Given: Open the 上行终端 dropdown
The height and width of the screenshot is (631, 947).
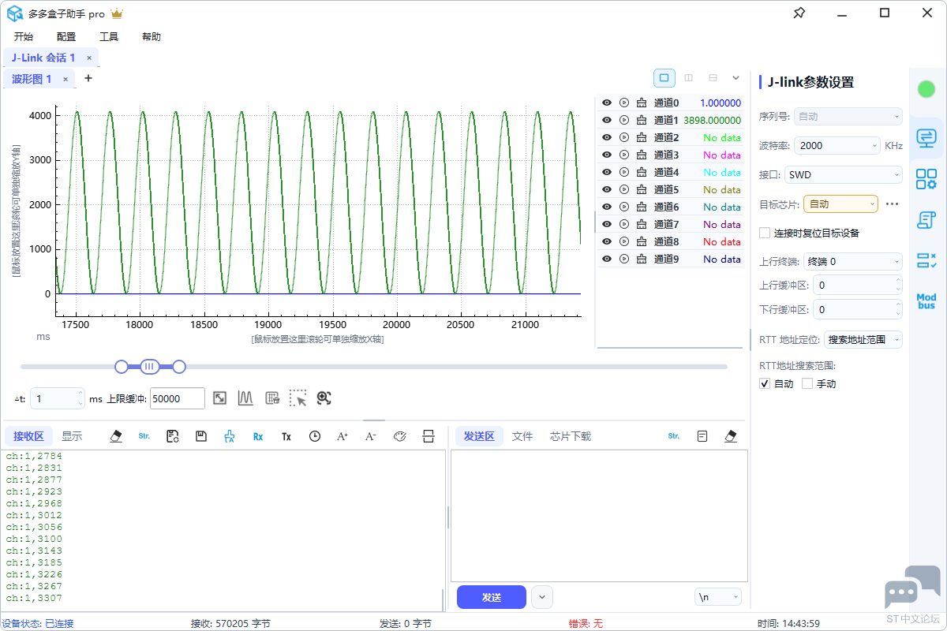Looking at the screenshot, I should pos(853,261).
